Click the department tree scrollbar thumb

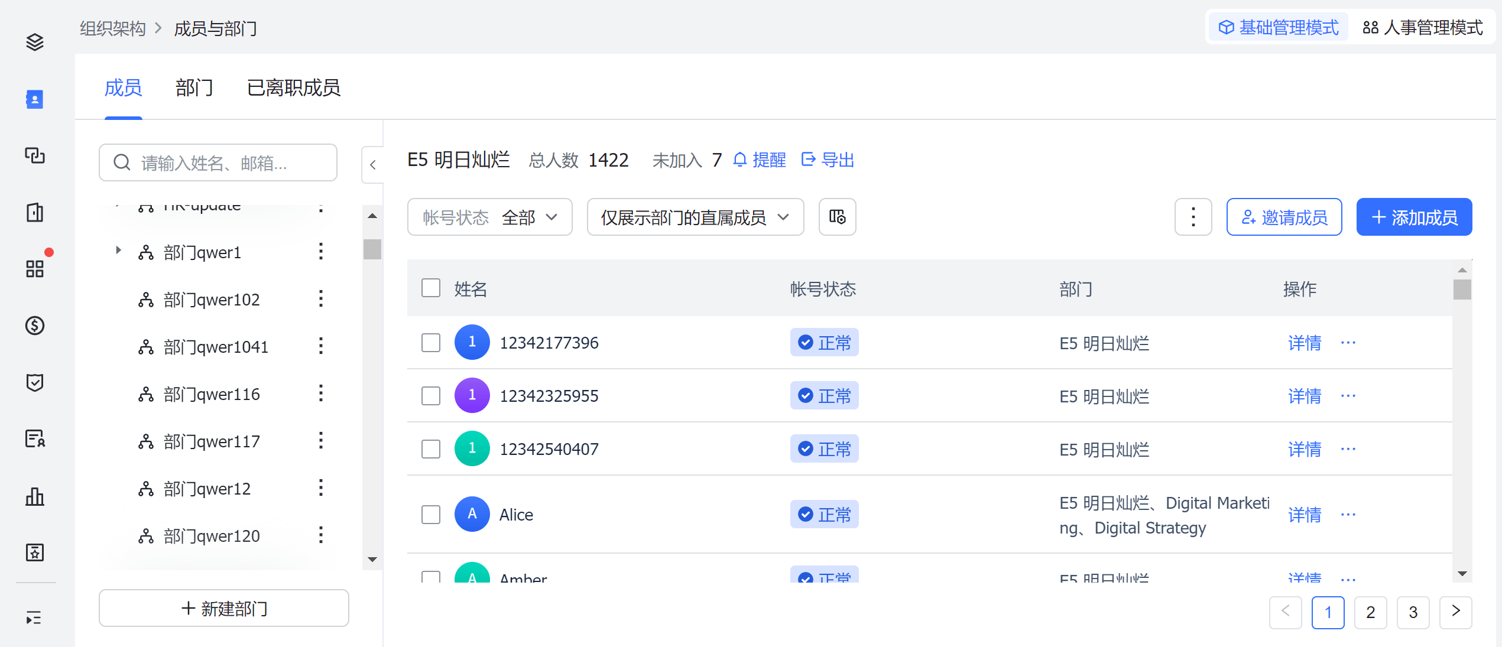[x=372, y=249]
